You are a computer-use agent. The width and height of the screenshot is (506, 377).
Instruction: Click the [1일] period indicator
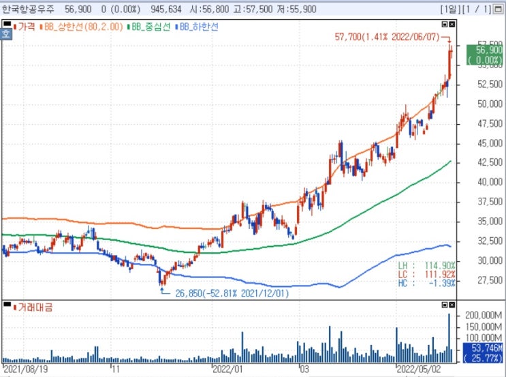click(450, 10)
